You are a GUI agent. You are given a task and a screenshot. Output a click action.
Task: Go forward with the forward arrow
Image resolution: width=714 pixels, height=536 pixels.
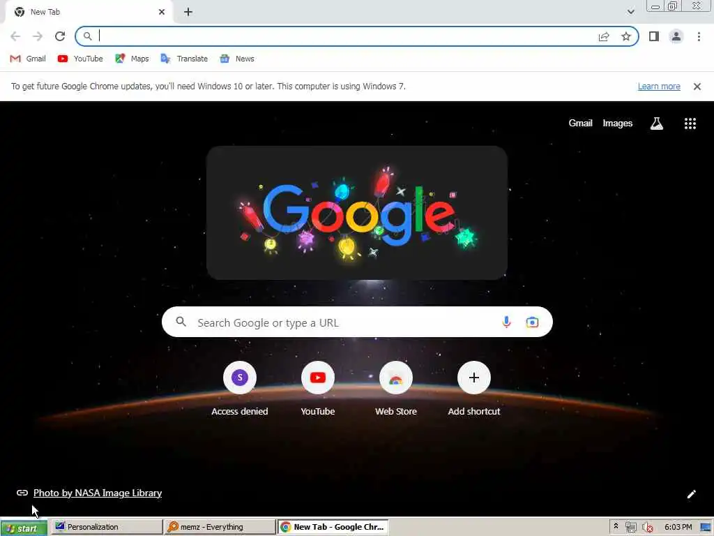point(38,36)
